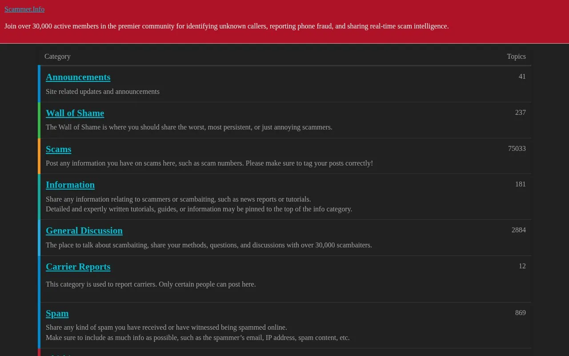This screenshot has width=569, height=356.
Task: Click the 'Site related updates and announcements' description
Action: pos(103,92)
